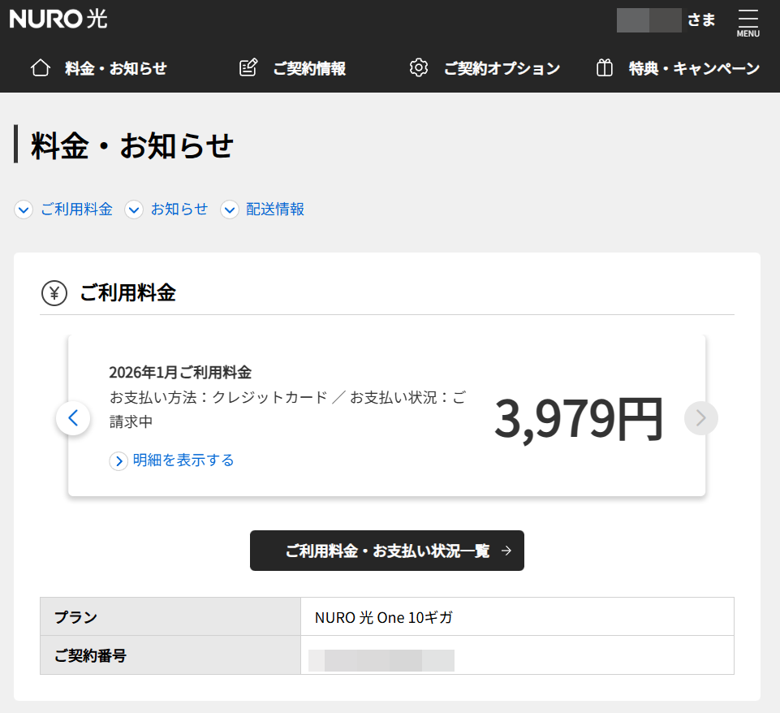Open the ご契約情報 nav tab
Image resolution: width=780 pixels, height=713 pixels.
pos(292,68)
